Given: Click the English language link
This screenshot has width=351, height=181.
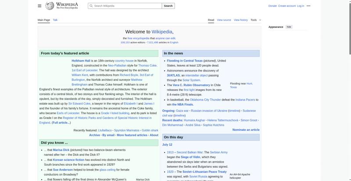Looking at the screenshot, I should (x=174, y=42).
